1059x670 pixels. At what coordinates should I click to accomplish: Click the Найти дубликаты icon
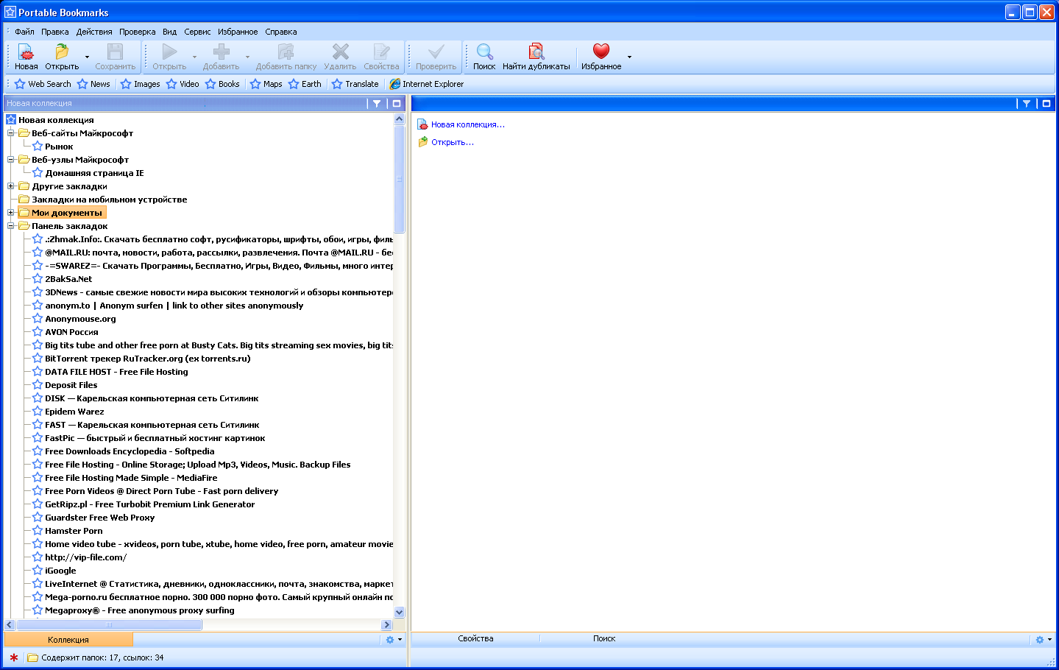tap(536, 52)
